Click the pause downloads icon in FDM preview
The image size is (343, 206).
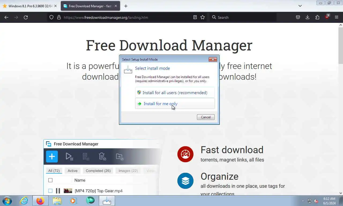86,157
